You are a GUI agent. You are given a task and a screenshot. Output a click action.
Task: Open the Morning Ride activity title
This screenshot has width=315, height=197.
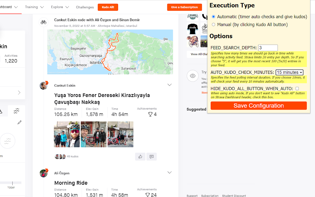click(x=71, y=183)
